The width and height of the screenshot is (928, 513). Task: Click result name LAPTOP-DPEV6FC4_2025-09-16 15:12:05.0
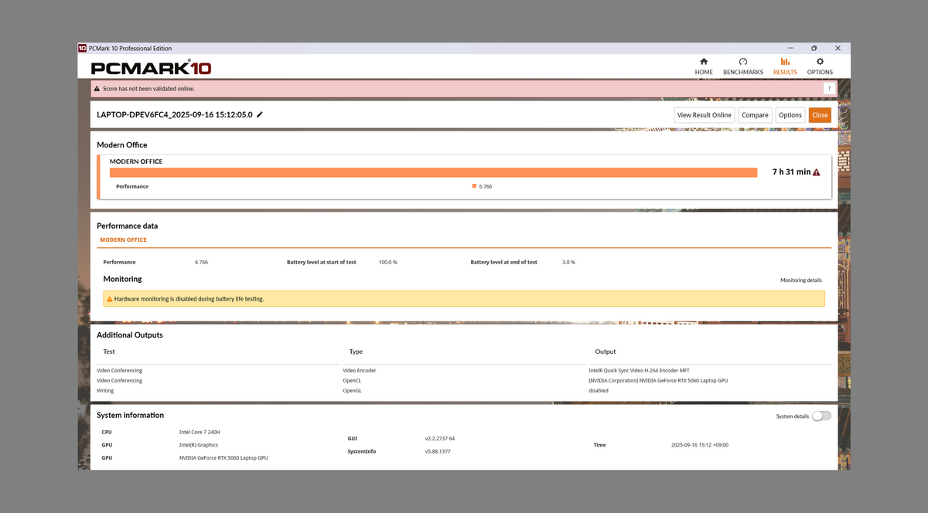click(x=175, y=114)
